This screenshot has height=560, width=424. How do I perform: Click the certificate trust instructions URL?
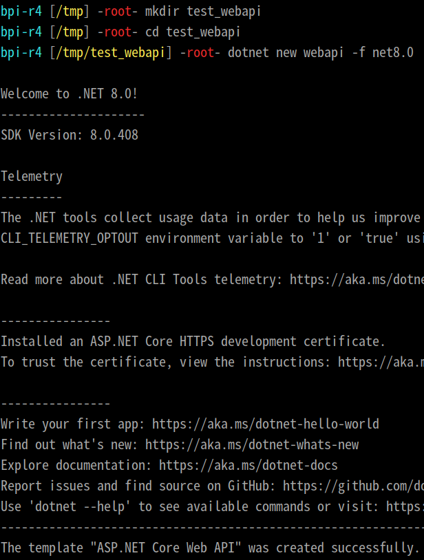tap(381, 362)
